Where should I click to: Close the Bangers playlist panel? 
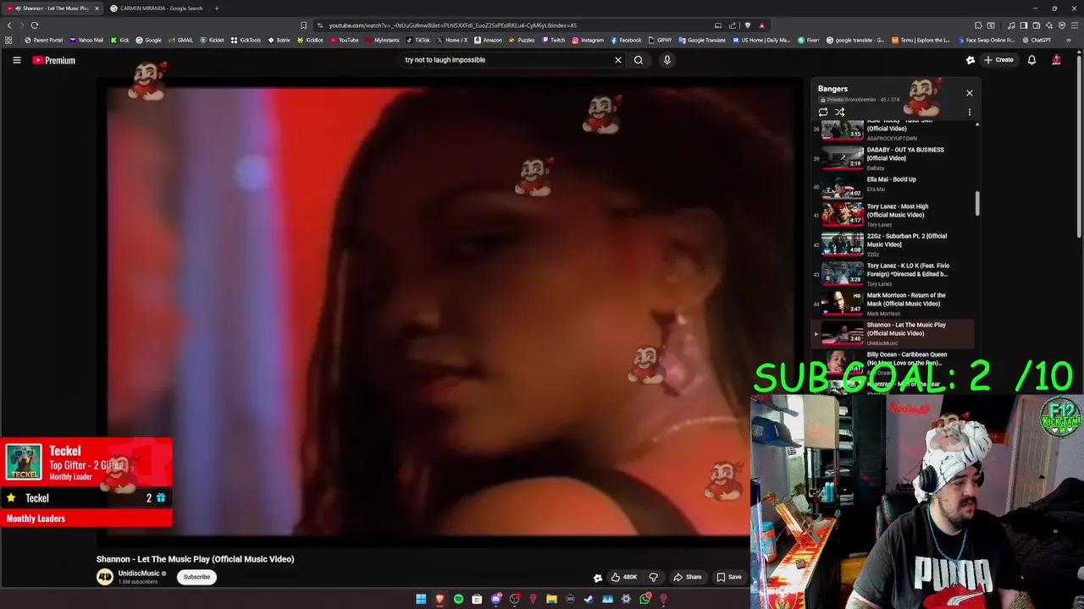[x=969, y=93]
